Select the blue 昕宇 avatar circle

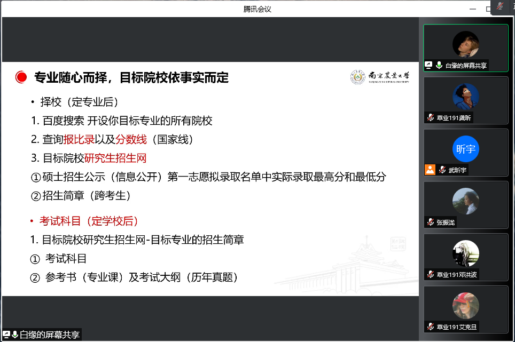(465, 149)
